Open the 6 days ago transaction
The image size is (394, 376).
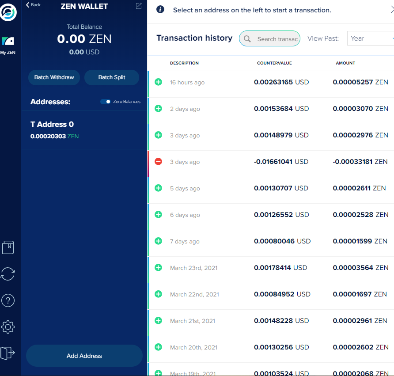[271, 216]
